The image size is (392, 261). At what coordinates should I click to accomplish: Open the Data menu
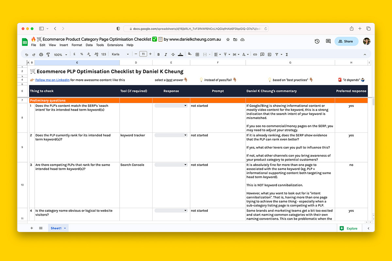(89, 45)
